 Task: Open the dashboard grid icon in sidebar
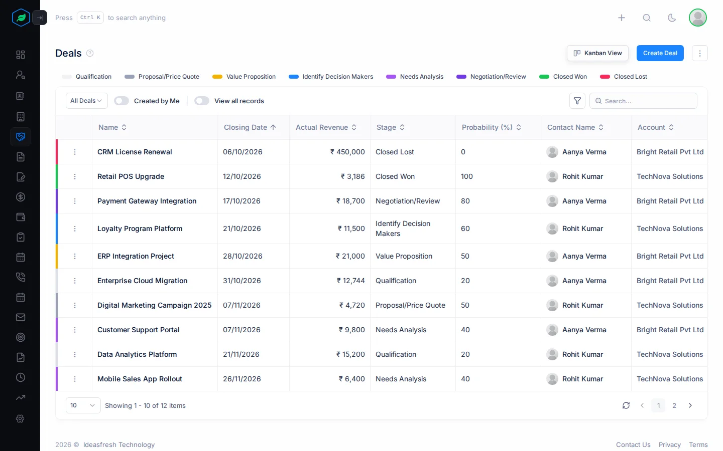click(21, 55)
